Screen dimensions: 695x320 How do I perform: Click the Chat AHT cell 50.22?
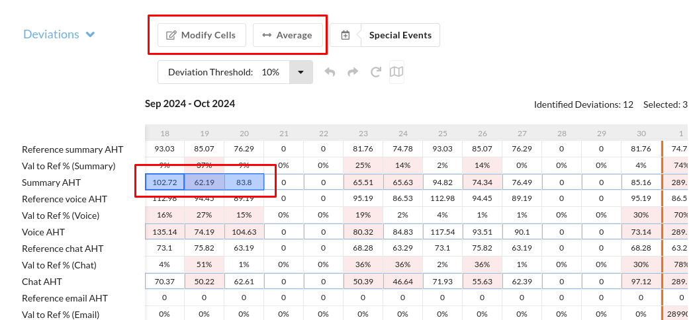point(205,282)
